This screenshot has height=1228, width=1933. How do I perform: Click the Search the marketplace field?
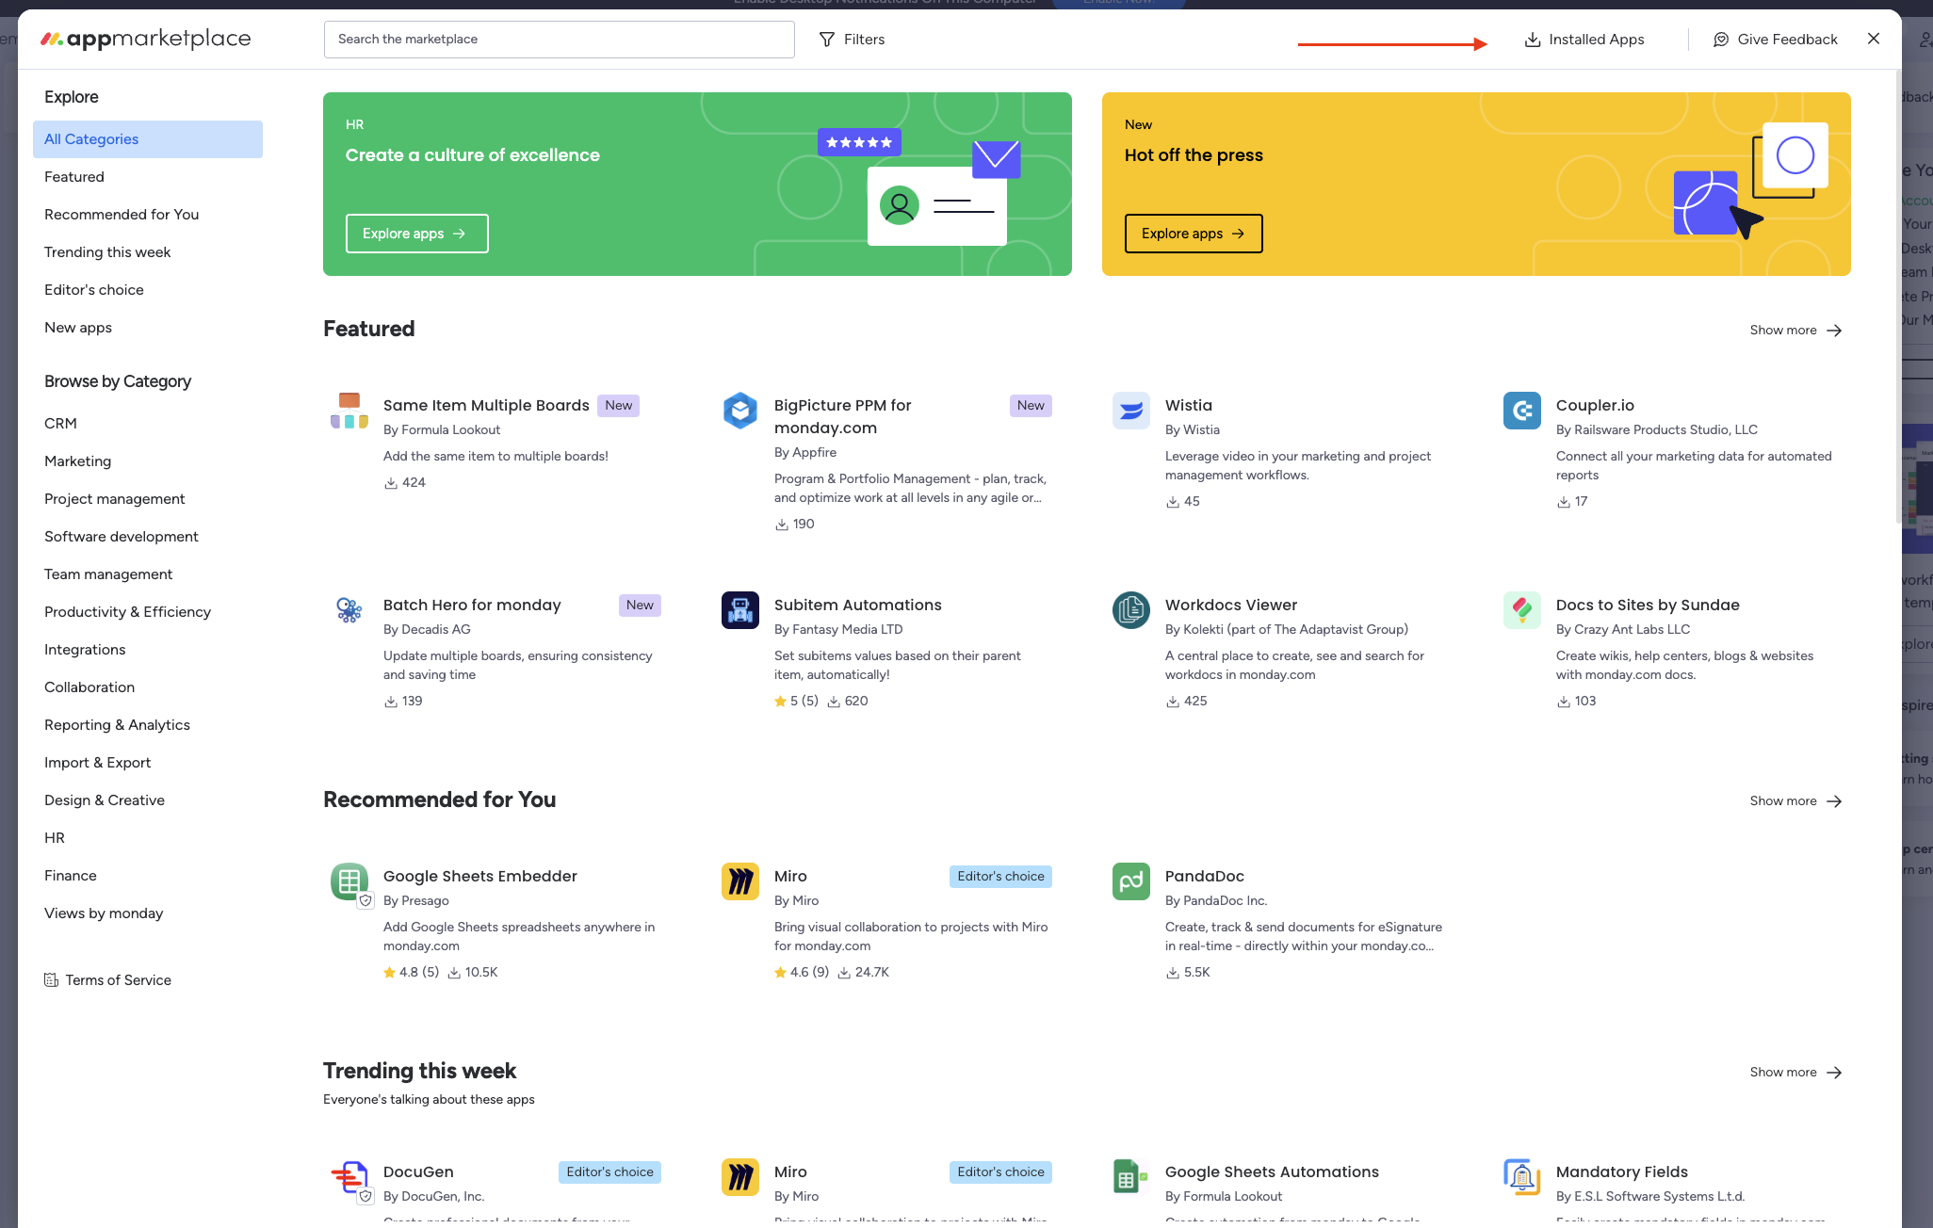(560, 40)
